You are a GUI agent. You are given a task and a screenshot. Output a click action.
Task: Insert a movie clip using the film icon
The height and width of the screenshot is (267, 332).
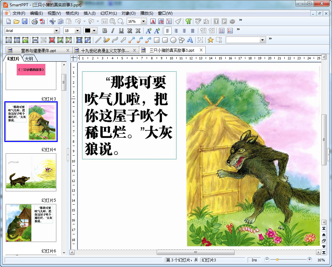79,40
